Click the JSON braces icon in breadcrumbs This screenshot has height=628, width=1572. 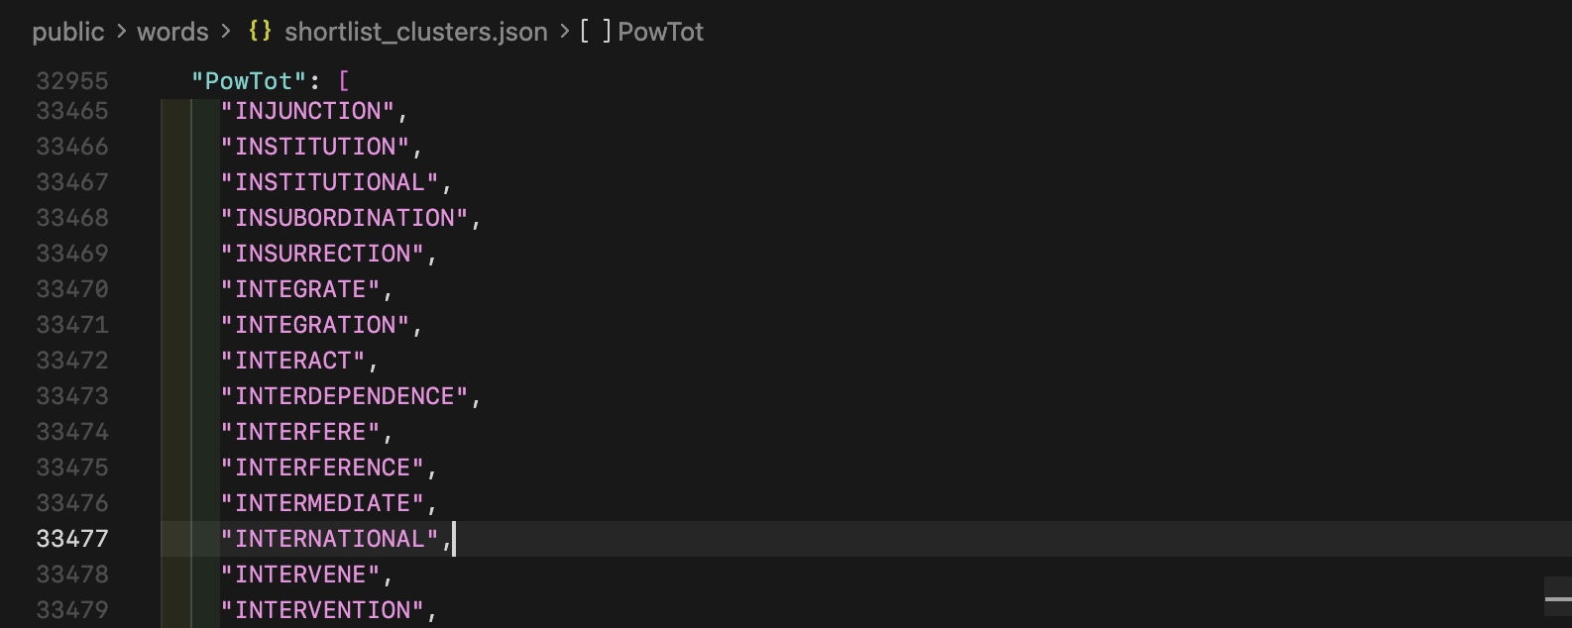point(260,31)
